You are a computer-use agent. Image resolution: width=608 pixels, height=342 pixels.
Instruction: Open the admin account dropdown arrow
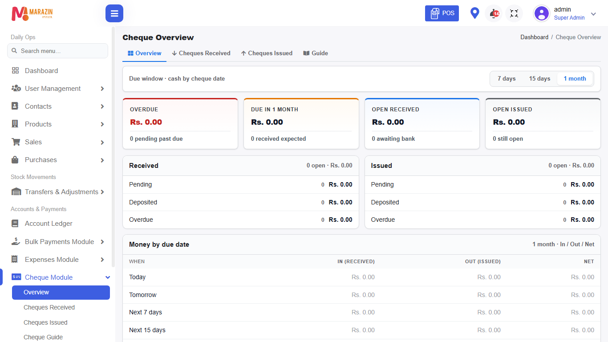[x=593, y=14]
